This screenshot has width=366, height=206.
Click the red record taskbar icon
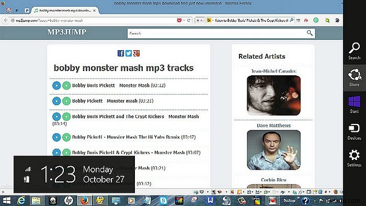point(272,201)
